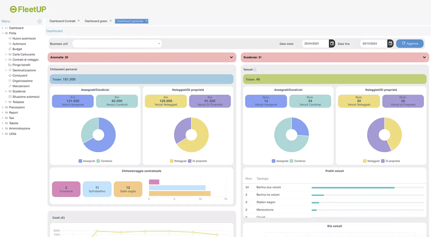Click the Dashboard breadcrumb link
This screenshot has width=431, height=237.
click(54, 31)
